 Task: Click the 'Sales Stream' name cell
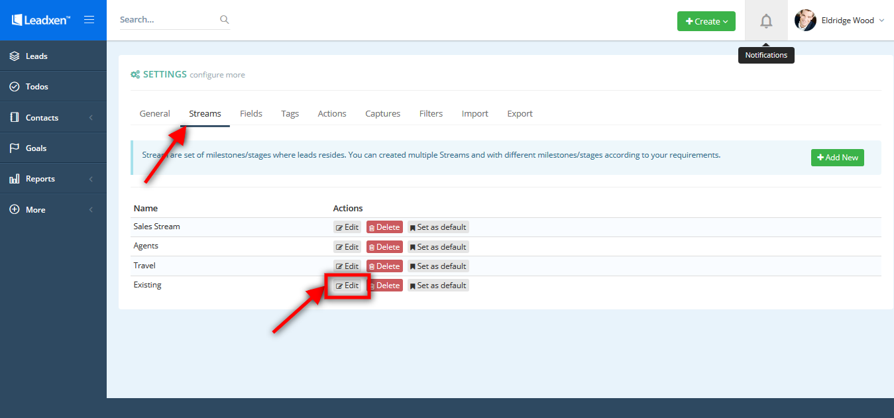coord(156,227)
